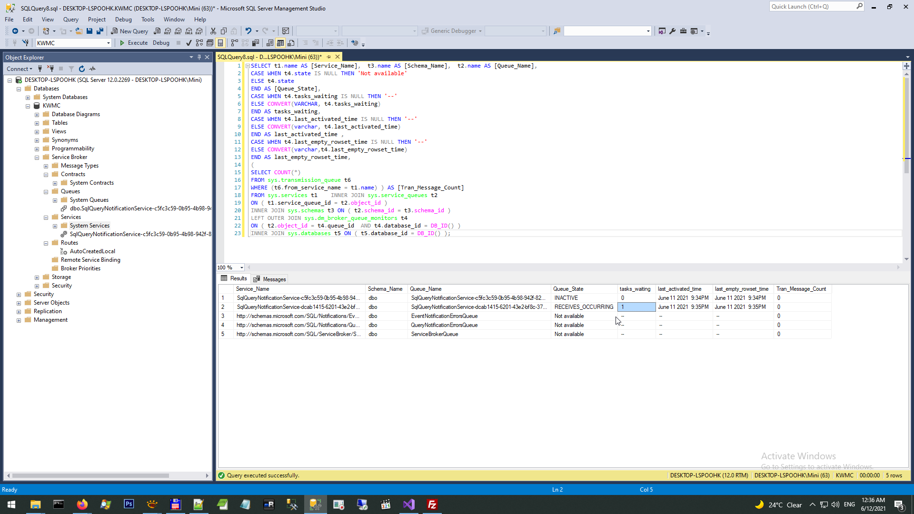The image size is (914, 514).
Task: Click the Undo arrow icon
Action: (248, 31)
